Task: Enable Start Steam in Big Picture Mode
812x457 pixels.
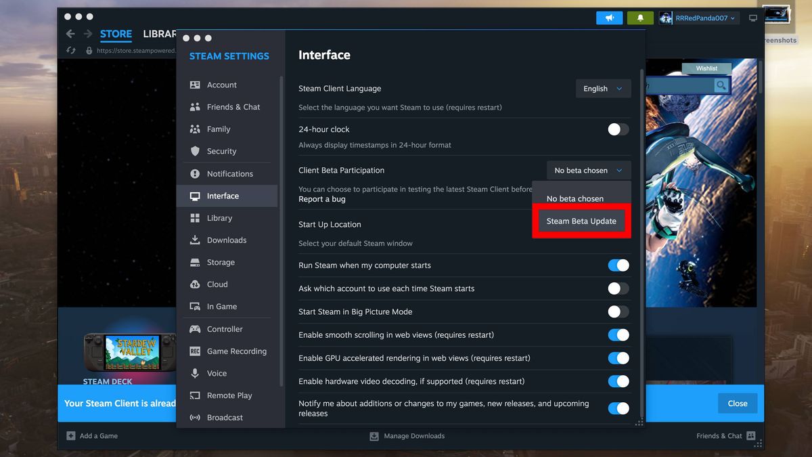Action: 617,311
